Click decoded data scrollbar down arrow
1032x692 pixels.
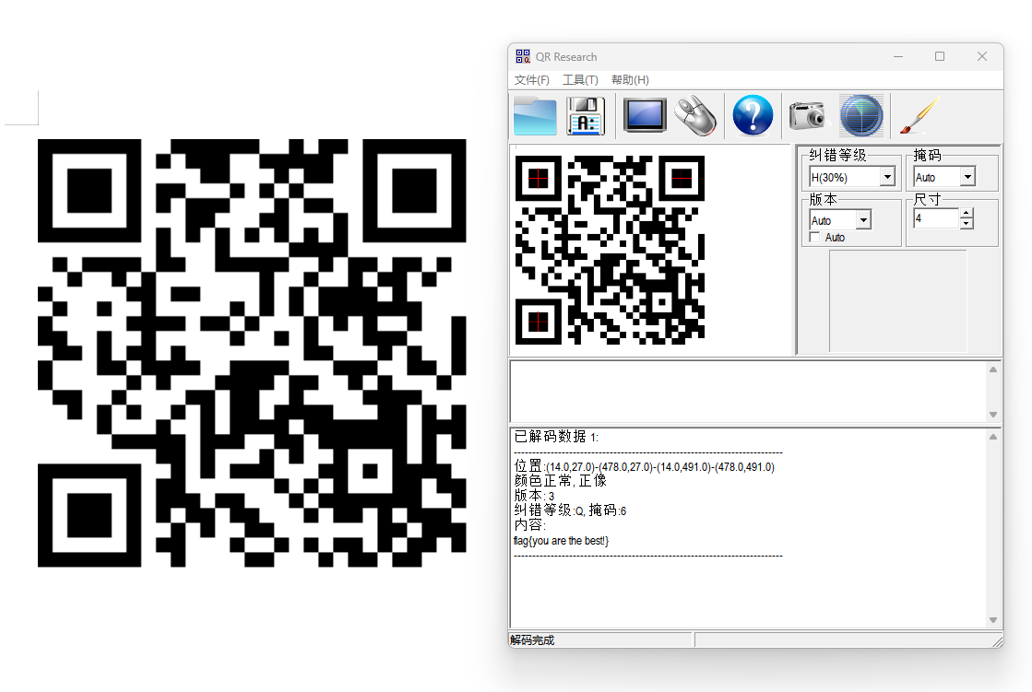click(993, 619)
